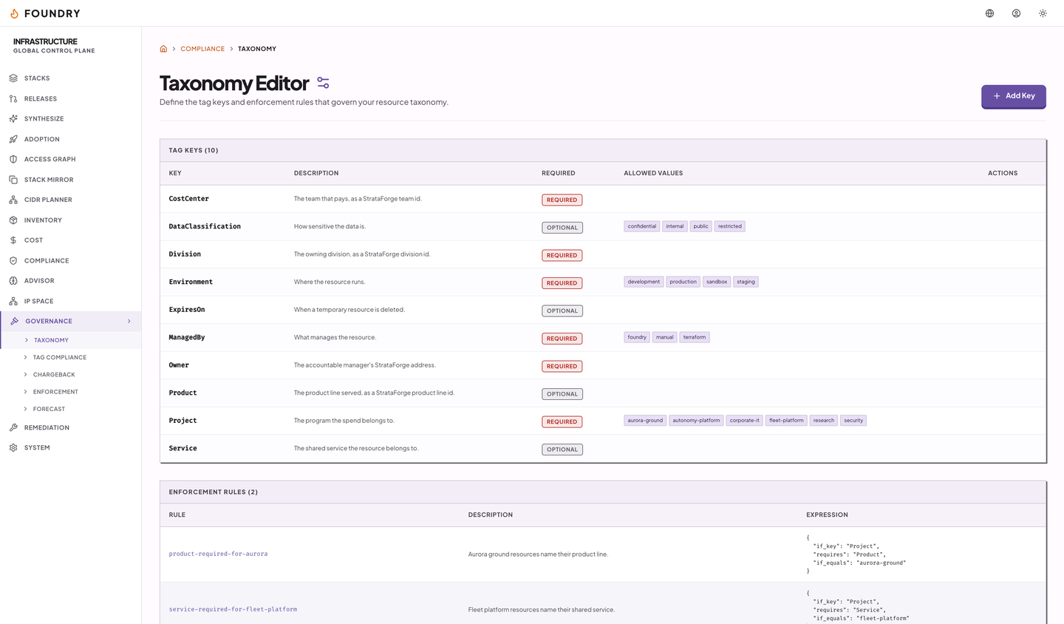Click the sliders icon beside Taxonomy Editor

click(323, 83)
